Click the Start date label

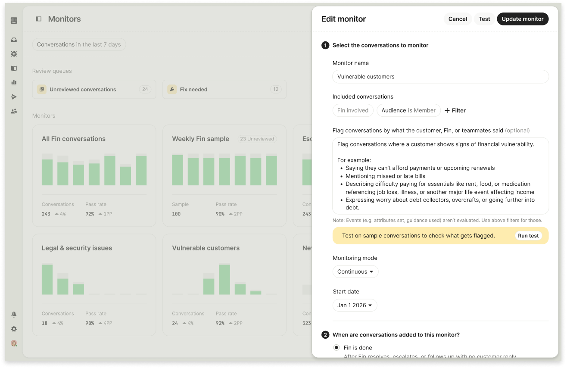pyautogui.click(x=346, y=292)
